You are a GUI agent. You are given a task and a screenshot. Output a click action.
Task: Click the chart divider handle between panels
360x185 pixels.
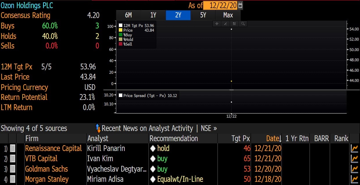pos(232,90)
